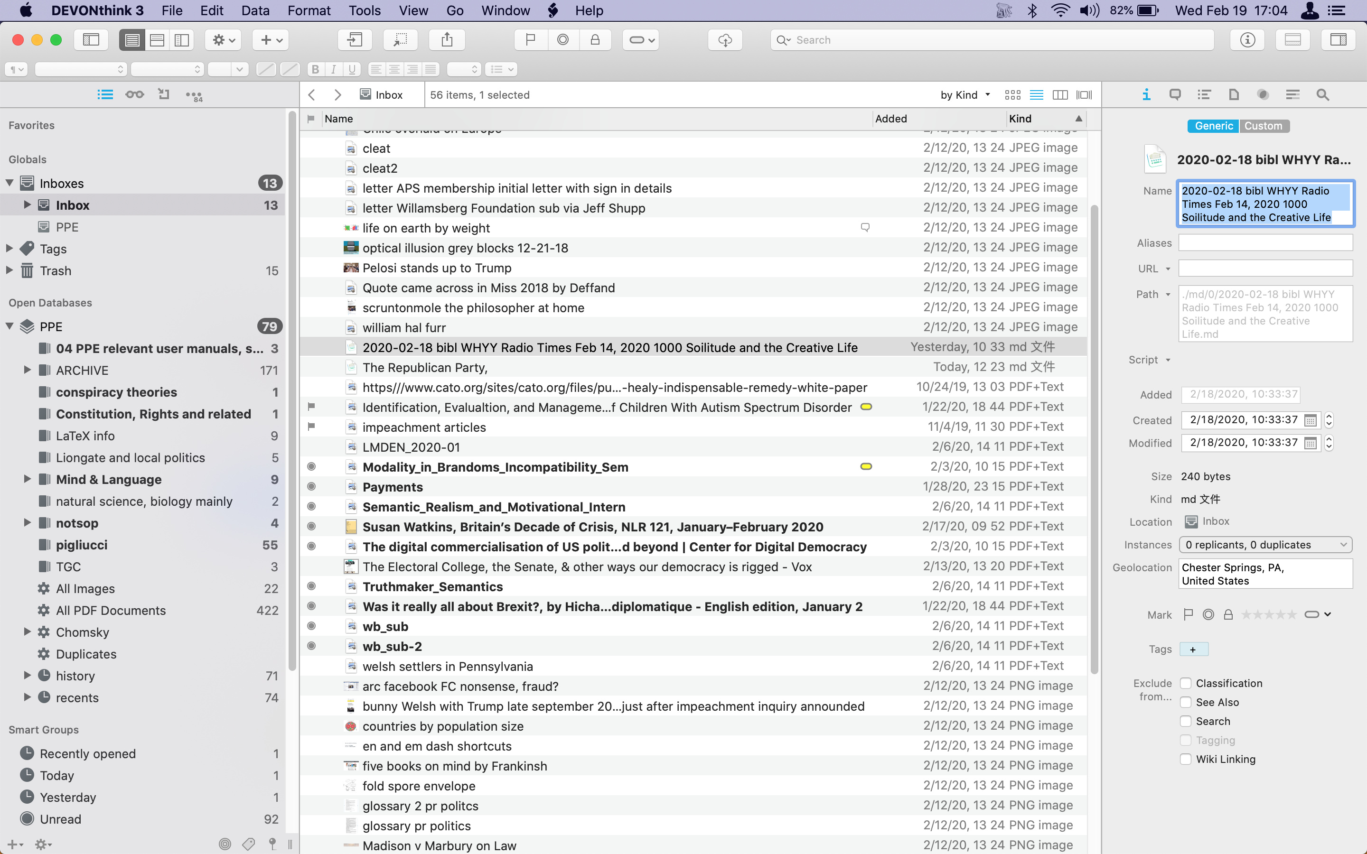This screenshot has width=1367, height=854.
Task: Tick the See Also exclusion checkbox
Action: tap(1186, 702)
